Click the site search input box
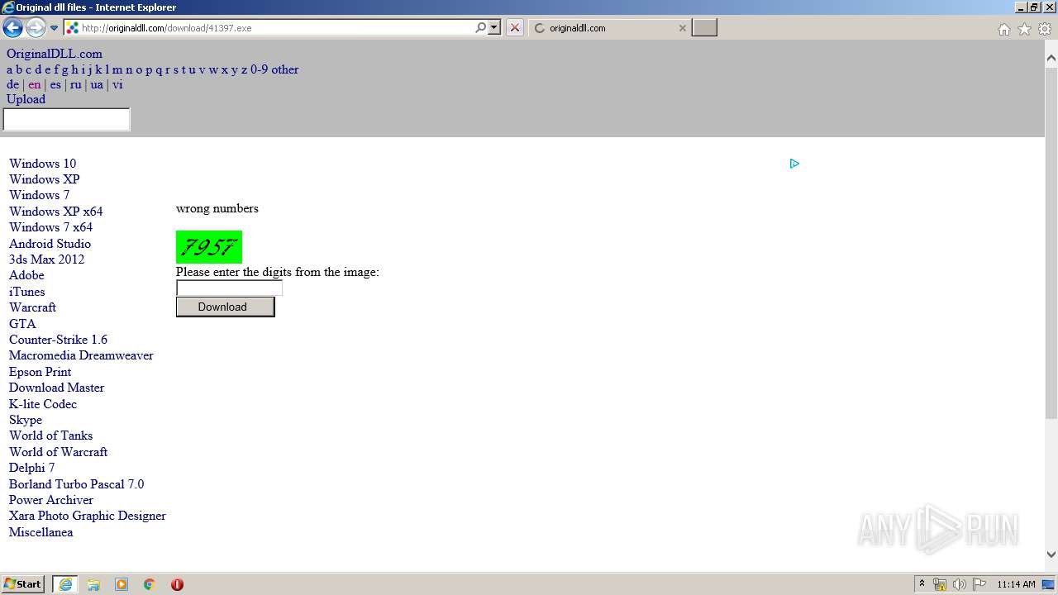Image resolution: width=1058 pixels, height=595 pixels. point(67,120)
